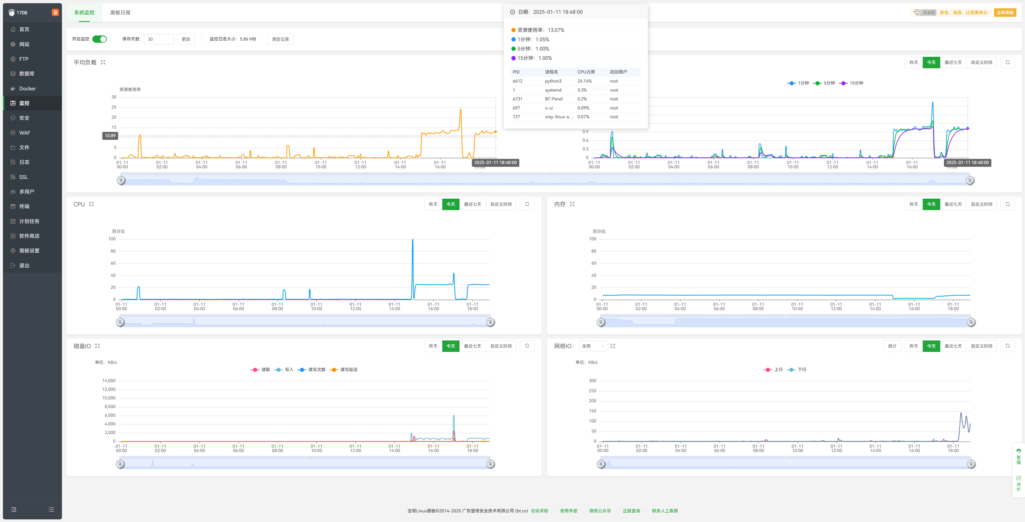Open the 软件商店 software store sidebar item

click(x=32, y=236)
